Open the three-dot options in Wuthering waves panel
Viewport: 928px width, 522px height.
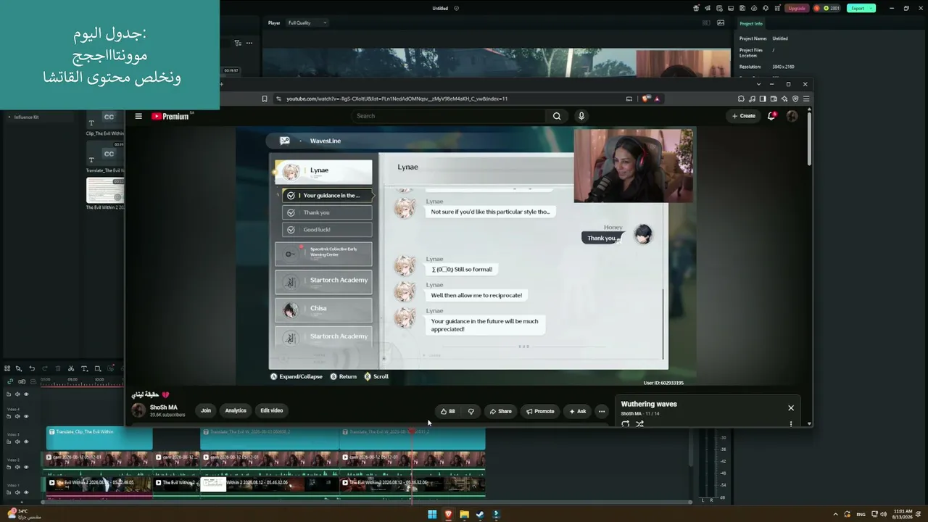click(791, 424)
